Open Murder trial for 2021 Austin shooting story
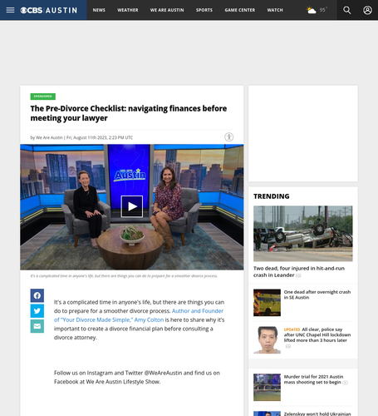The width and height of the screenshot is (378, 416). [x=313, y=379]
